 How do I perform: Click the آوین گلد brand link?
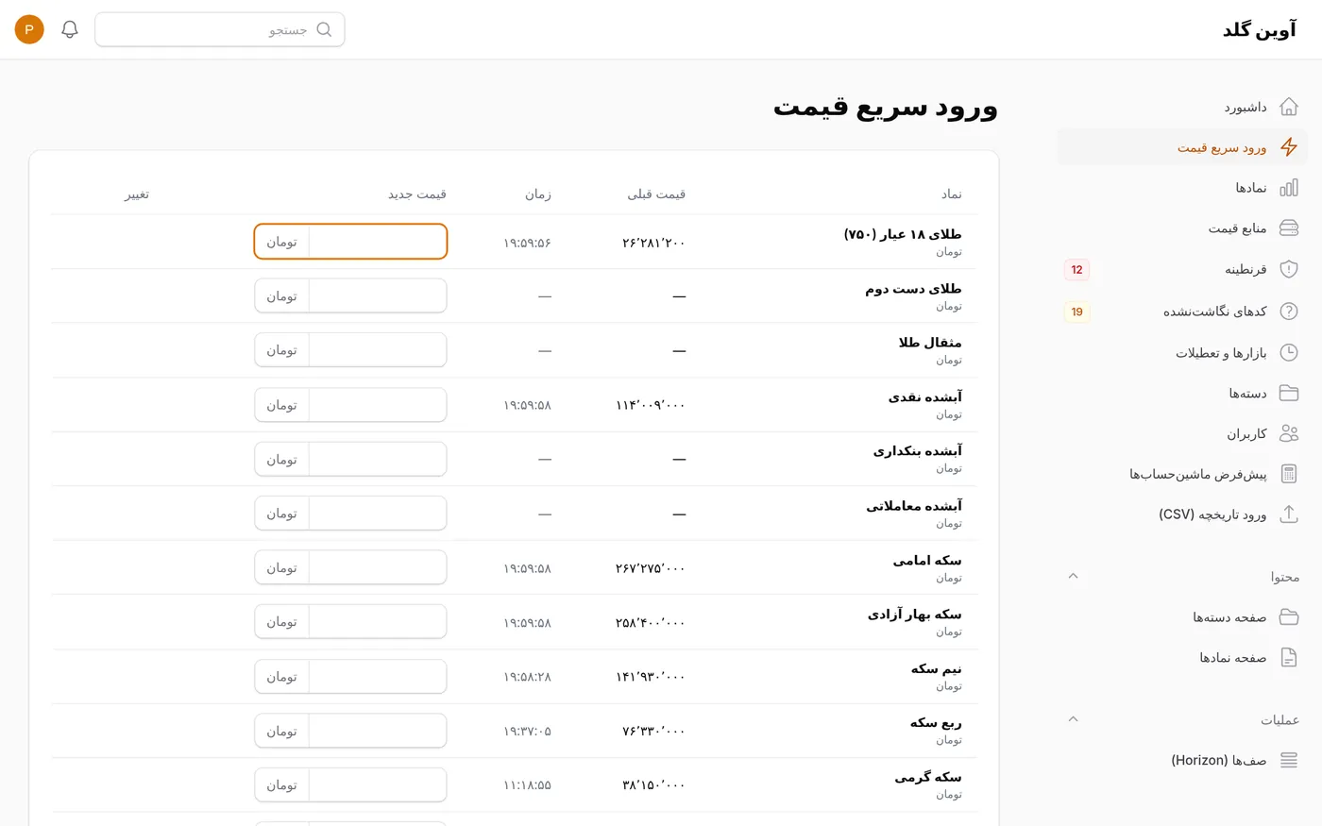(x=1260, y=30)
